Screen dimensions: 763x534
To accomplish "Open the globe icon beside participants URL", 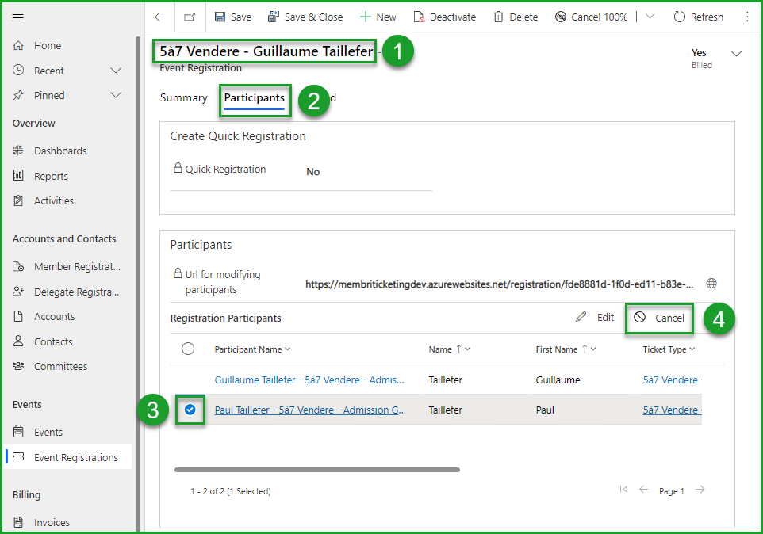I will pyautogui.click(x=711, y=283).
